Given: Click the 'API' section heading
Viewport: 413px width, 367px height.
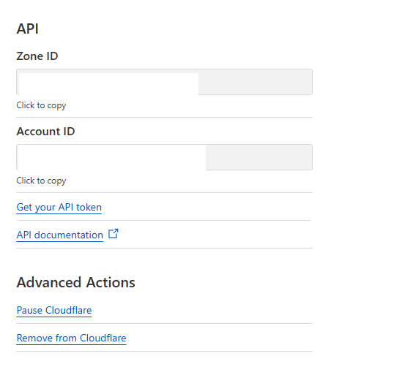Looking at the screenshot, I should [x=28, y=29].
